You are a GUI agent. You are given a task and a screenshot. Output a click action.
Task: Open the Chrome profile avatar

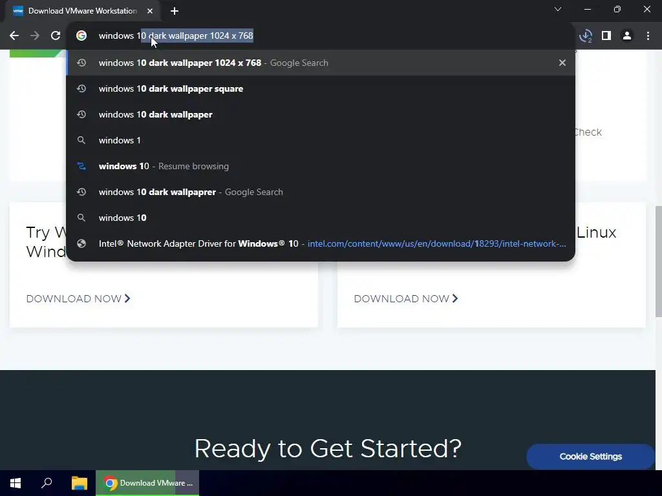coord(627,36)
